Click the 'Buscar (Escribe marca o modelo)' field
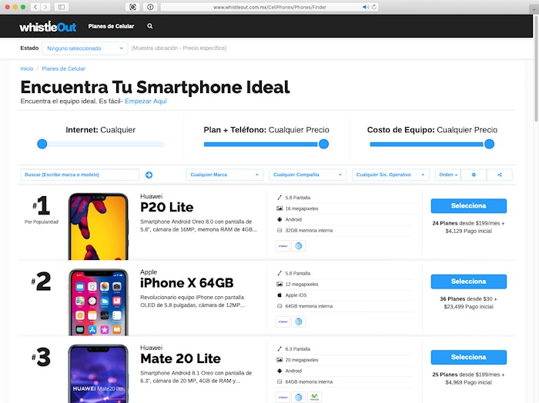Viewport: 539px width, 403px height. coord(80,175)
